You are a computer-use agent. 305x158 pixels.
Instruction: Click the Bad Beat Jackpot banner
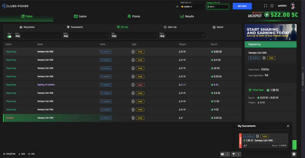(x=273, y=15)
